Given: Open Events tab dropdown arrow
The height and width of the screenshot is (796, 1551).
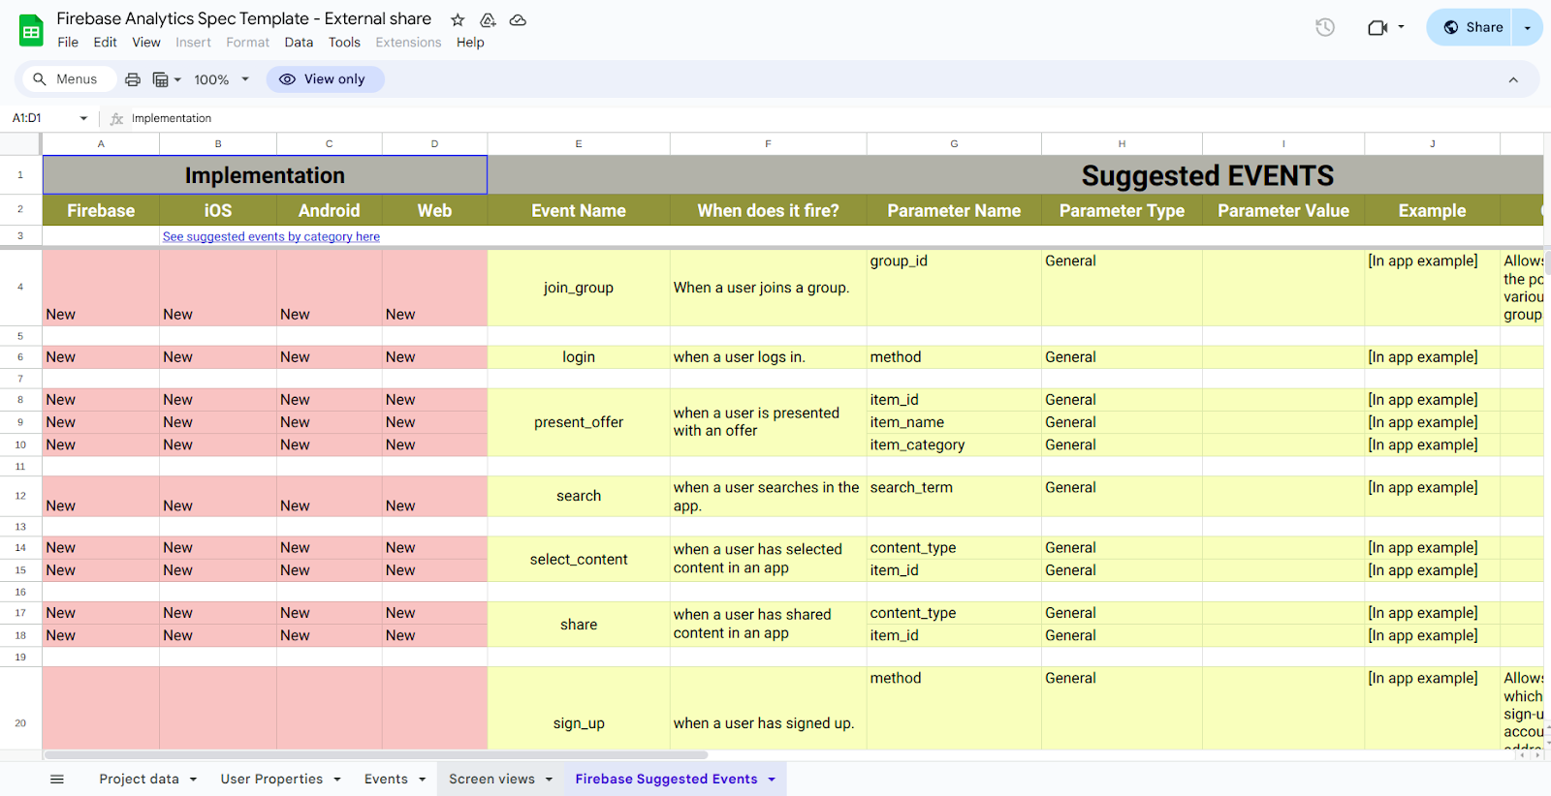Looking at the screenshot, I should (x=422, y=780).
